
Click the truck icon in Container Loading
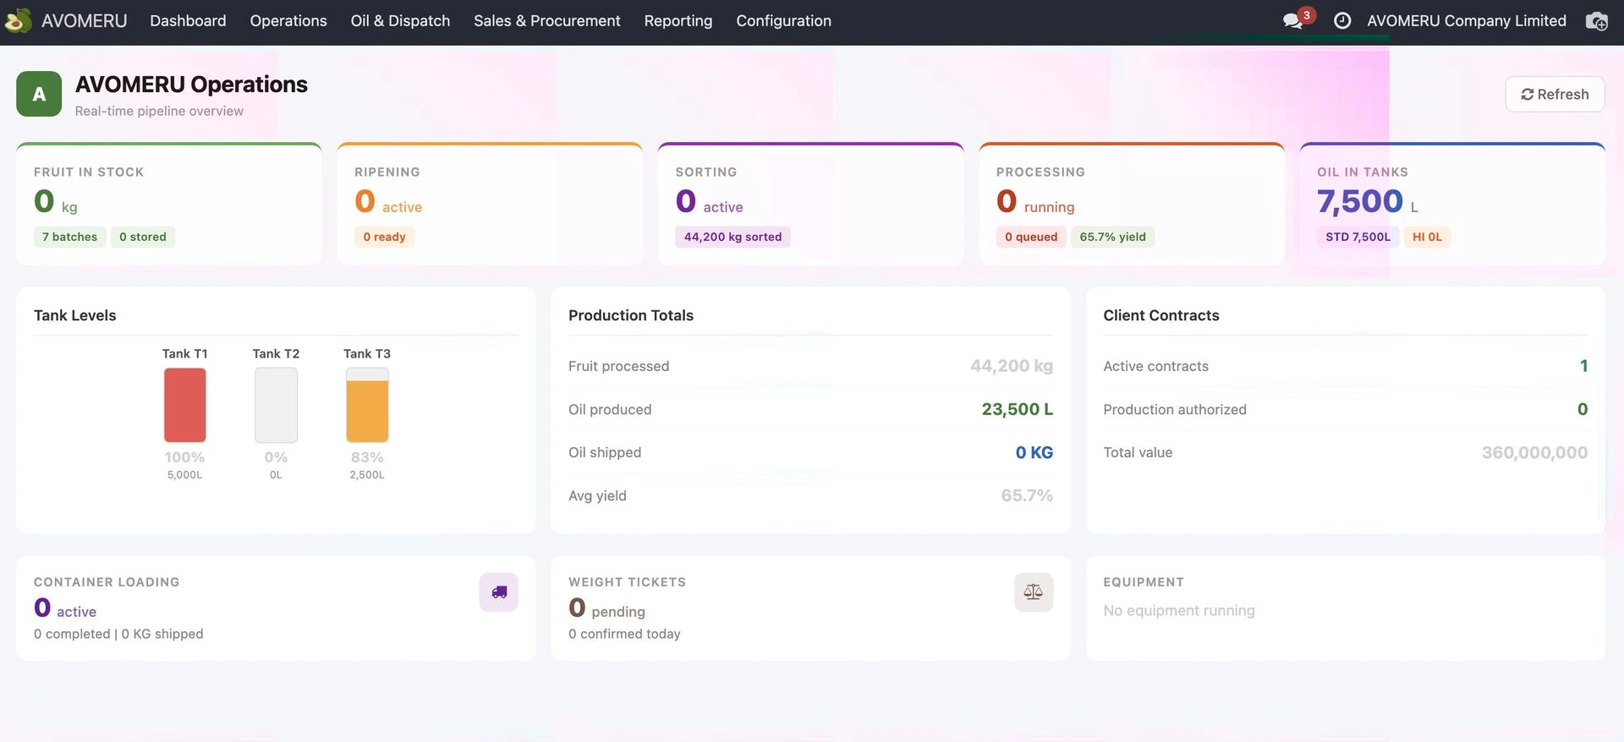(x=498, y=592)
